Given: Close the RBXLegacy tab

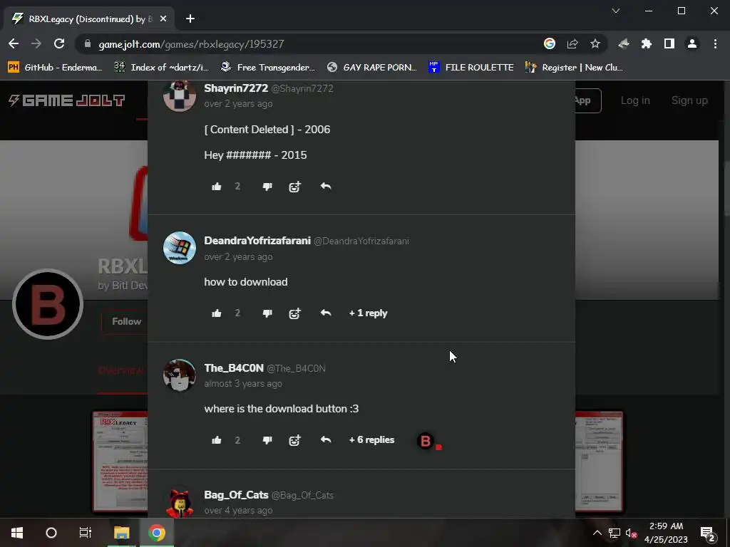Looking at the screenshot, I should (163, 19).
